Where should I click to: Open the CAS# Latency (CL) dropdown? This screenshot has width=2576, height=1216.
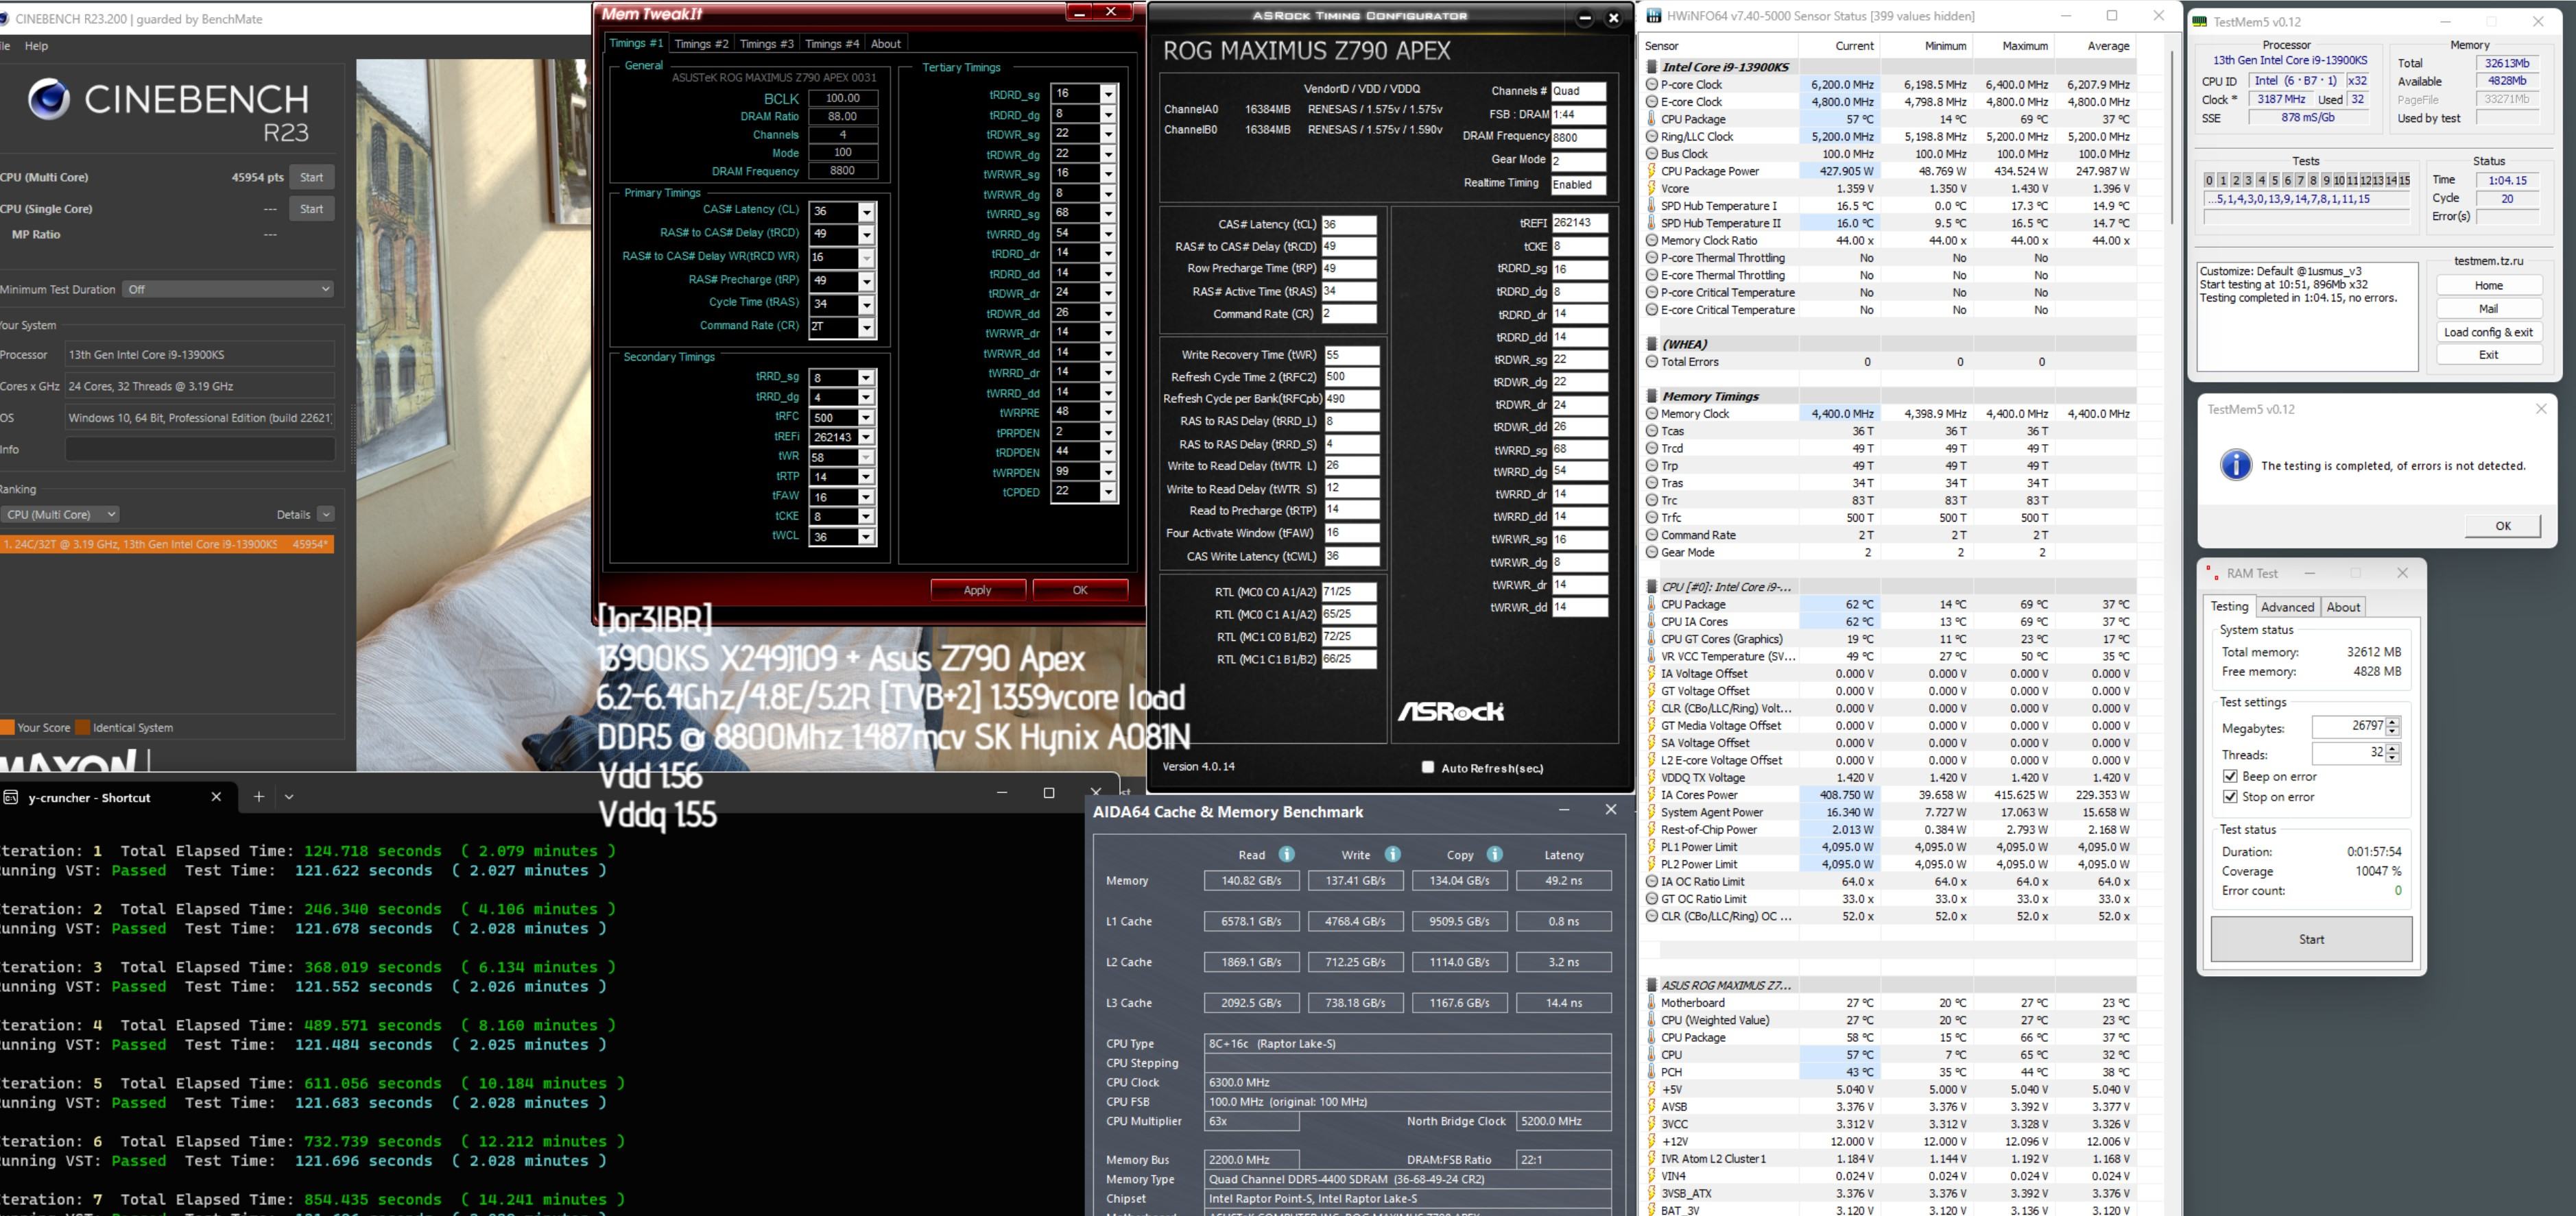coord(866,212)
